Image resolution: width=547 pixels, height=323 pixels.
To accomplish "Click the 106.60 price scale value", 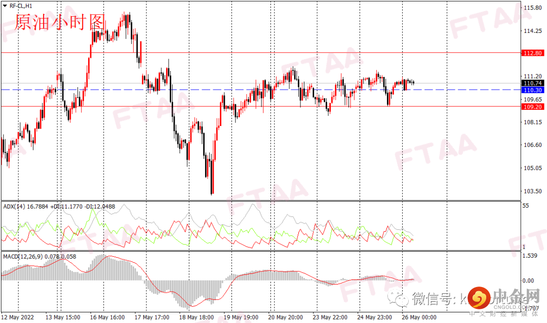I will click(533, 145).
